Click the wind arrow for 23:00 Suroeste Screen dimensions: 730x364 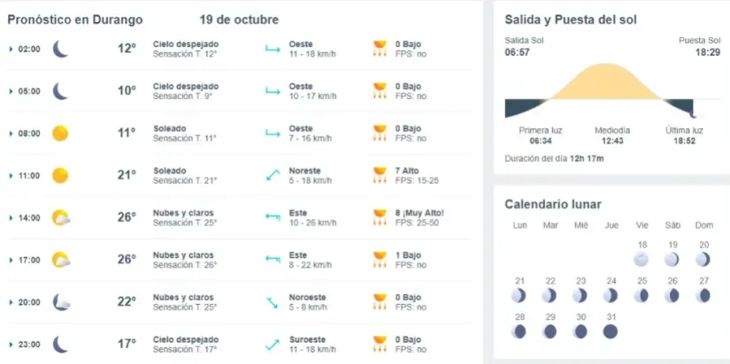[273, 344]
